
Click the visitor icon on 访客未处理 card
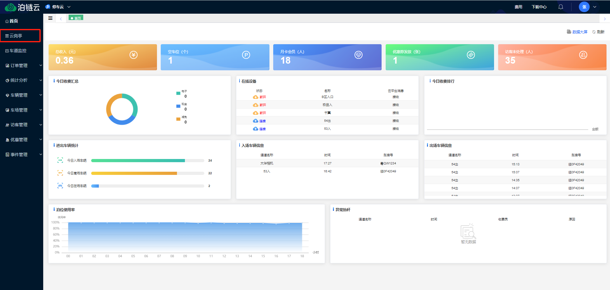(583, 55)
